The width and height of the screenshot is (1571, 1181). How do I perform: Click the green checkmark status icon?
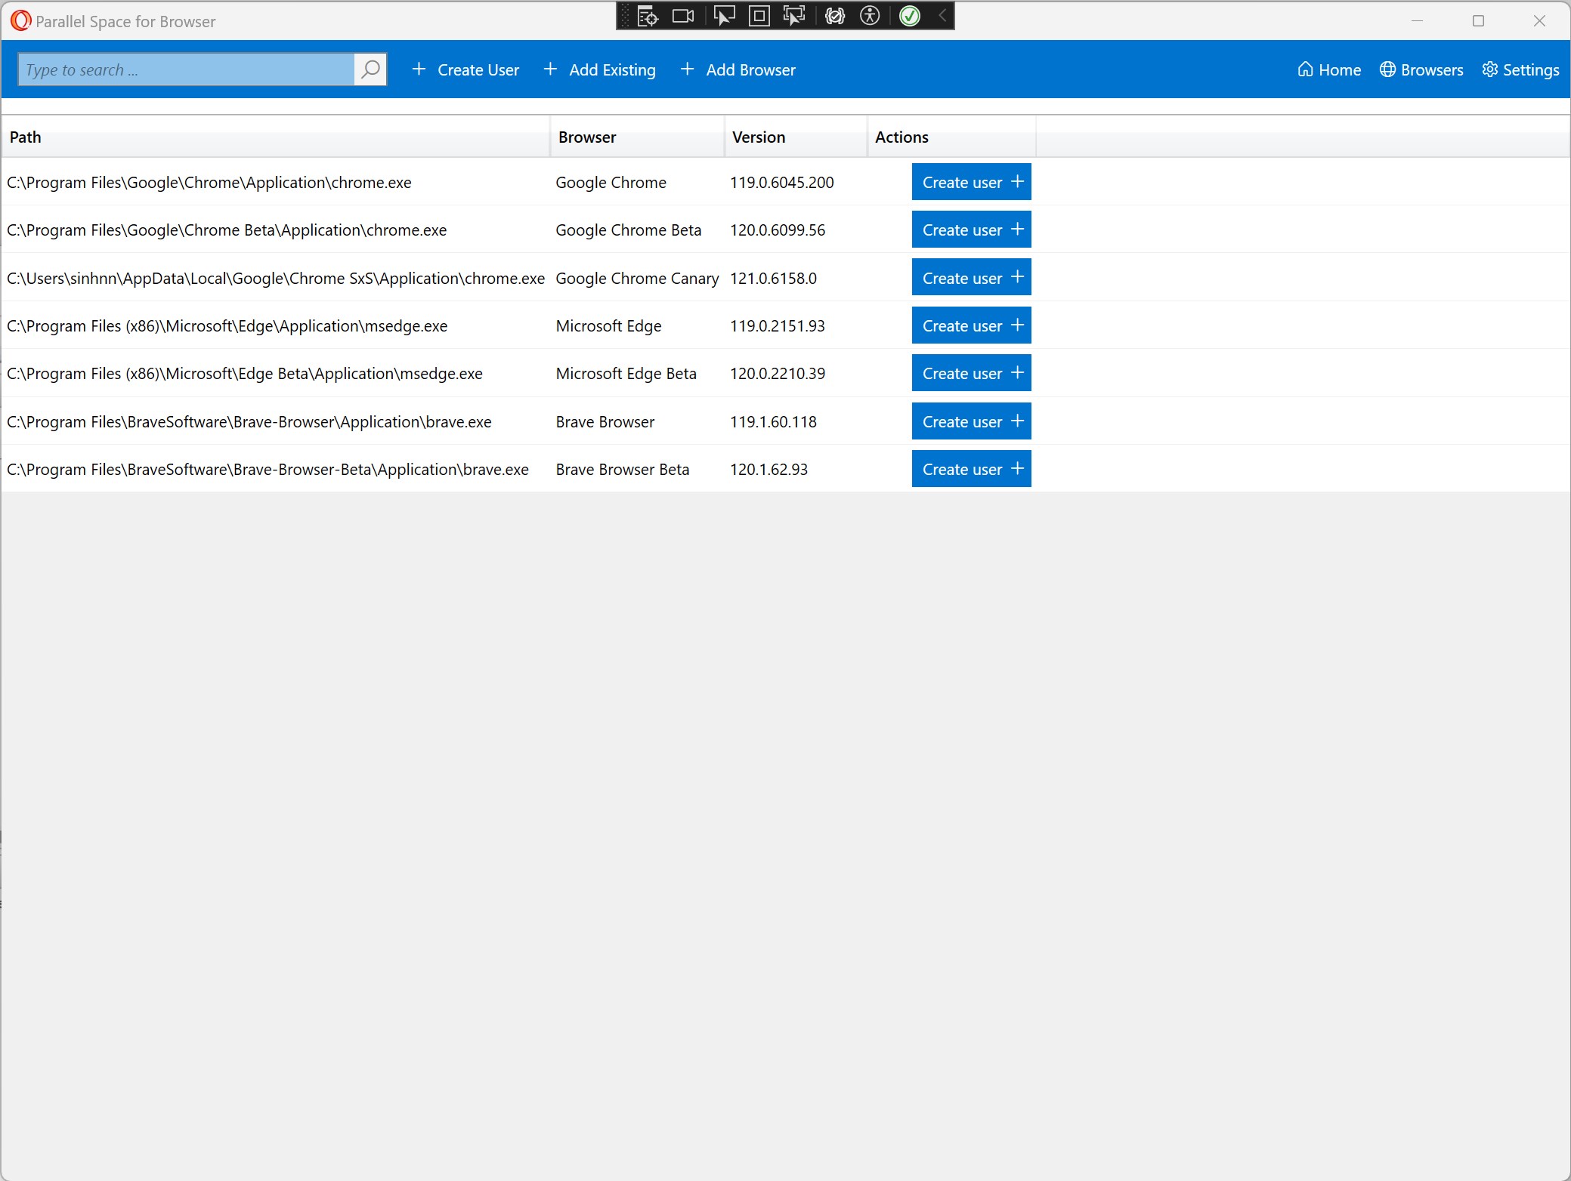point(910,16)
